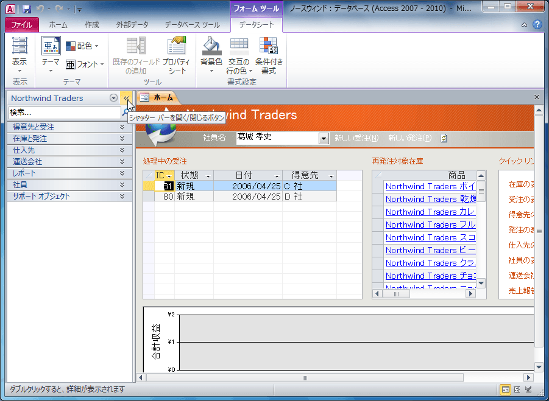Viewport: 549px width, 401px height.
Task: Select the ホーム document tab
Action: (x=158, y=97)
